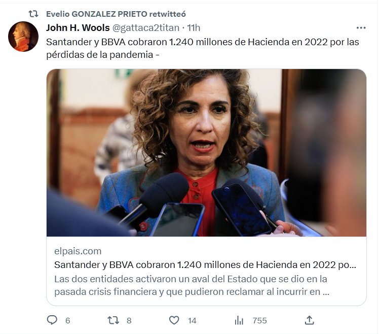Image resolution: width=379 pixels, height=334 pixels.
Task: Open tweet analytics bar chart icon
Action: pyautogui.click(x=239, y=320)
